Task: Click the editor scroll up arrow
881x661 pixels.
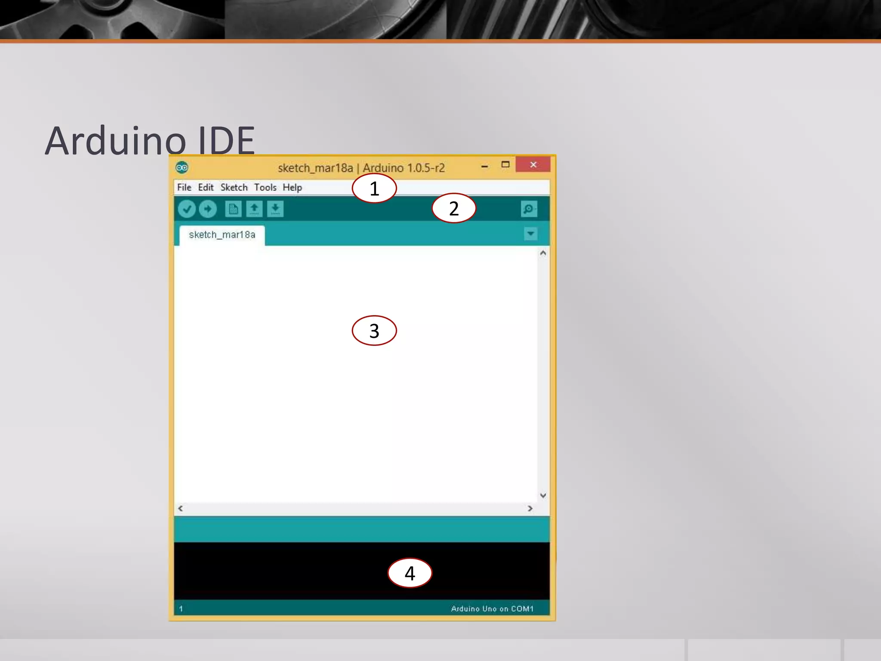Action: pyautogui.click(x=543, y=253)
